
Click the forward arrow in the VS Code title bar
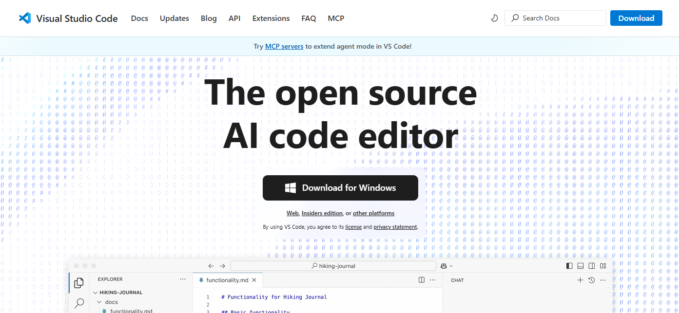click(222, 266)
